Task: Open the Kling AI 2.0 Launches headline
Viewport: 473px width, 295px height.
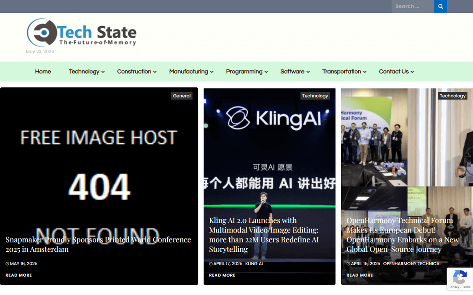Action: [x=264, y=235]
